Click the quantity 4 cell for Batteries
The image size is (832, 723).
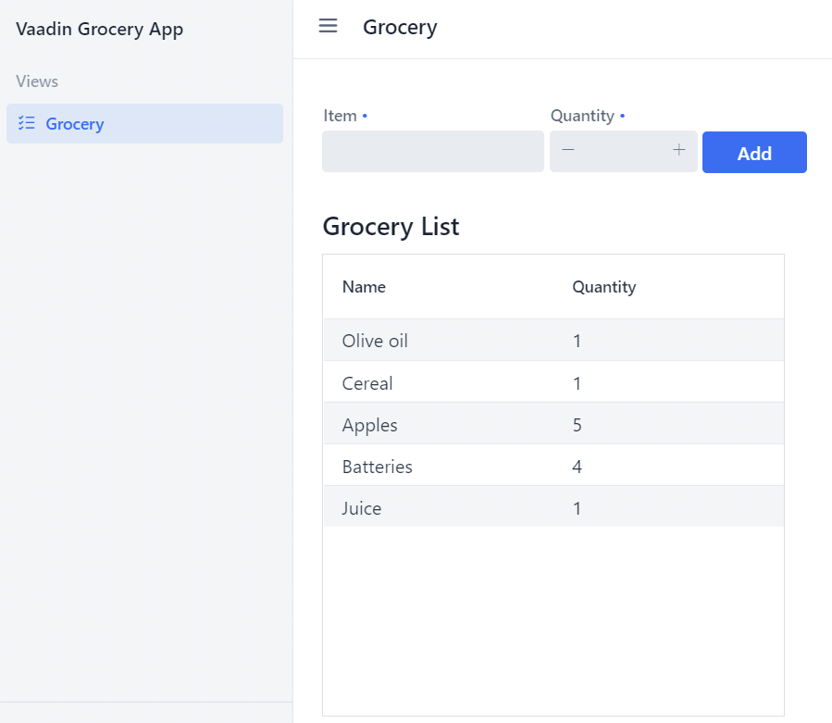point(577,467)
